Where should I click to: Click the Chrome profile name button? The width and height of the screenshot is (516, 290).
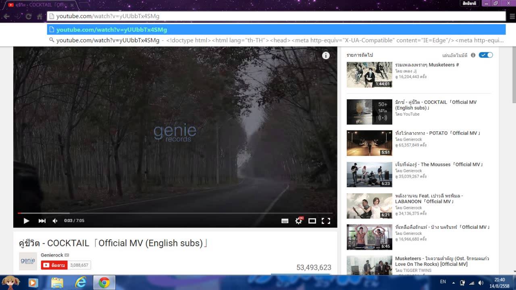click(x=469, y=3)
